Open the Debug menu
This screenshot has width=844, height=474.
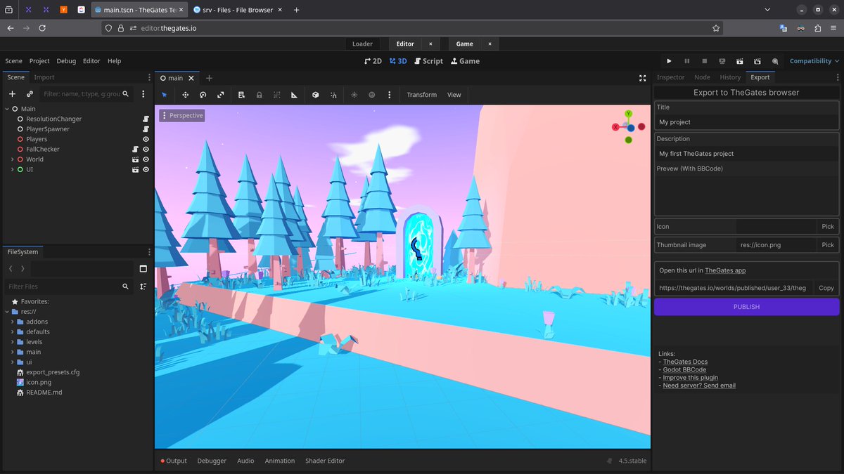coord(65,60)
